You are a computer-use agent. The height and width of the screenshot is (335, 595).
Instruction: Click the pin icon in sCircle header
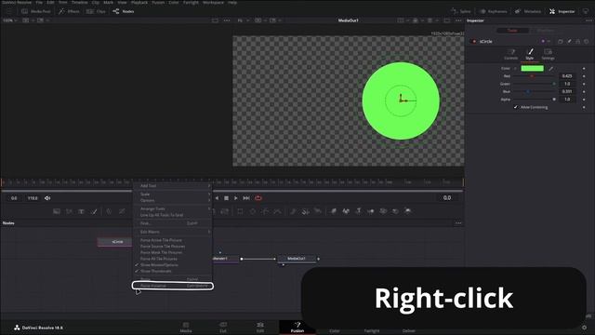point(569,41)
